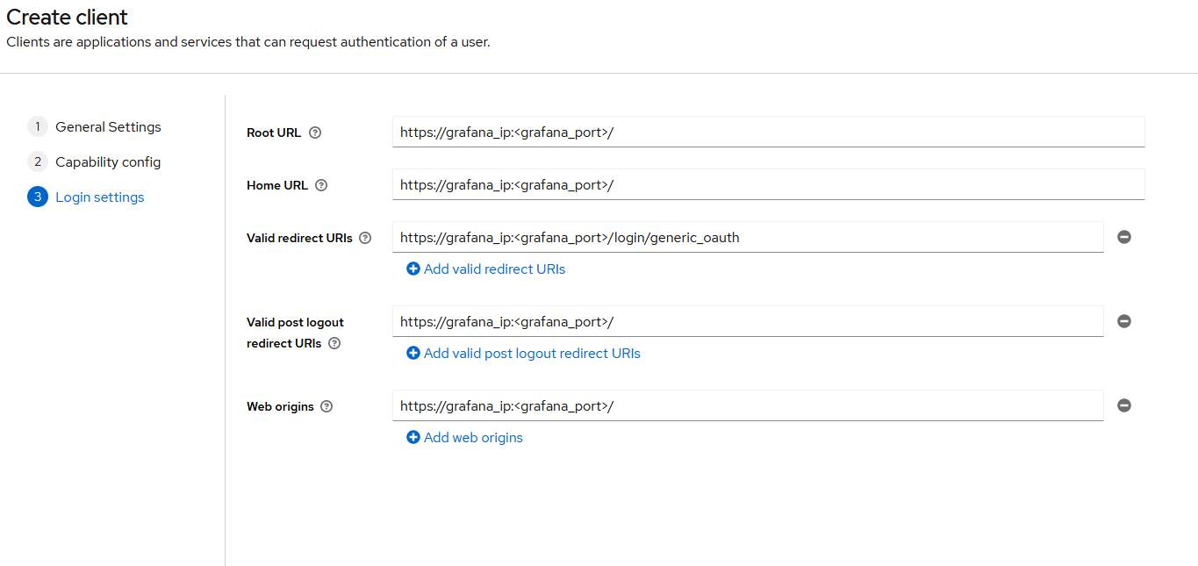
Task: Click help icon beside Valid post logout redirect URIs
Action: click(334, 343)
